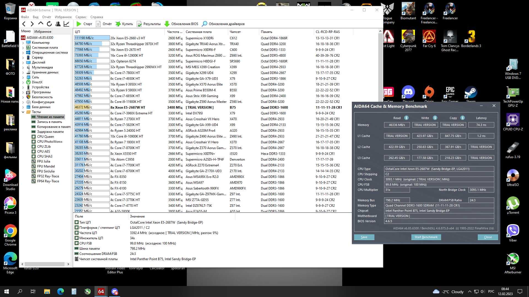
Task: Click the Save button in Cache benchmark
Action: point(364,237)
